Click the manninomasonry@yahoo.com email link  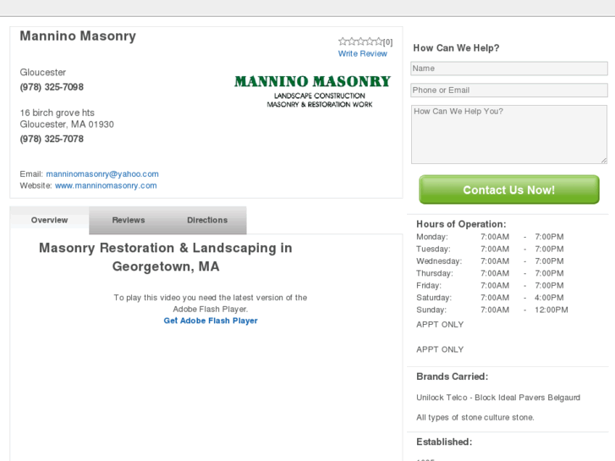102,174
